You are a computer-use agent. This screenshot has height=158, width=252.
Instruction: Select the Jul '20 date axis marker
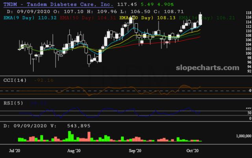pos(14,151)
